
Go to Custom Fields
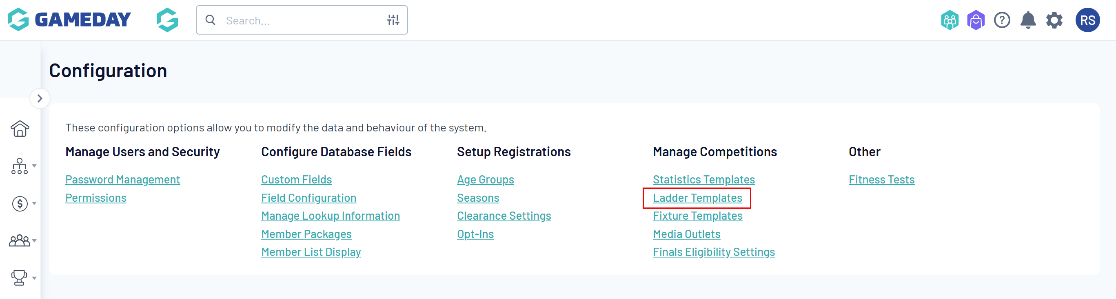(296, 180)
